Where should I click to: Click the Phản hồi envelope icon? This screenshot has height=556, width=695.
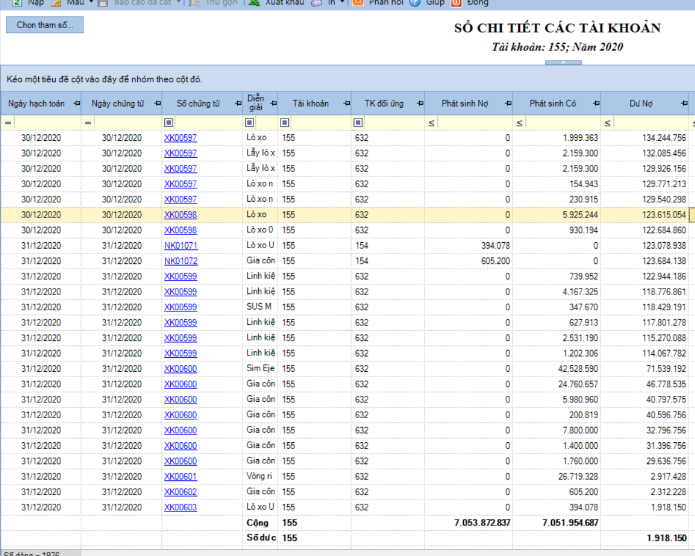357,3
